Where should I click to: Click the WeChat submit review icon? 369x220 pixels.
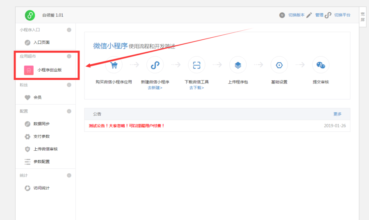[321, 65]
